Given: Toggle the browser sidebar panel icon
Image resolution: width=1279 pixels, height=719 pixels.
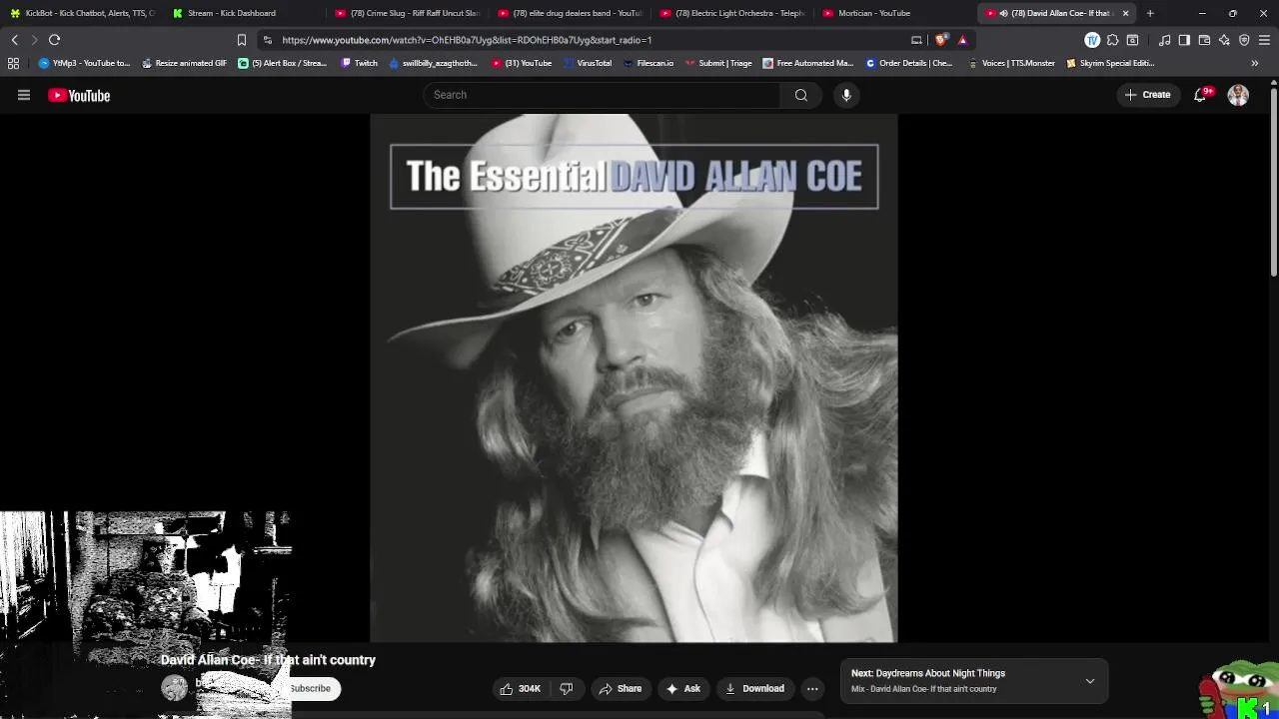Looking at the screenshot, I should 1184,40.
